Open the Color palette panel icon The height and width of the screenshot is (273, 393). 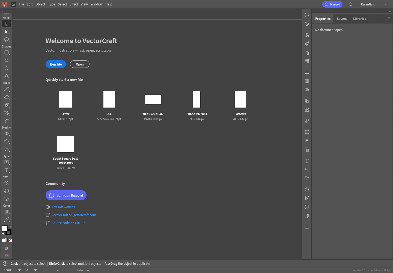click(307, 15)
